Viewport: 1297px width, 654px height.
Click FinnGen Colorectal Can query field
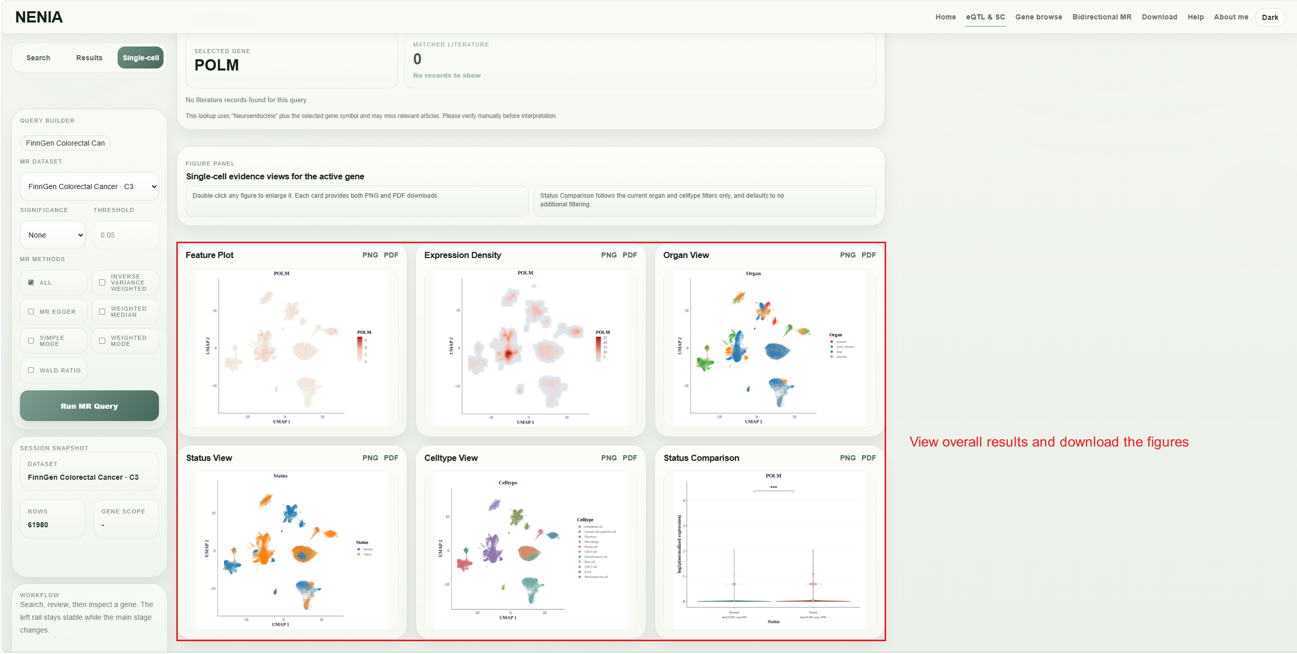pos(65,143)
